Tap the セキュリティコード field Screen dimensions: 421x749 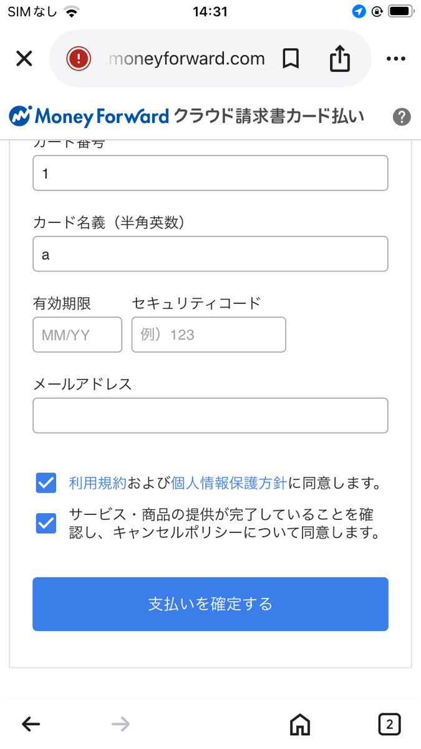(x=208, y=335)
